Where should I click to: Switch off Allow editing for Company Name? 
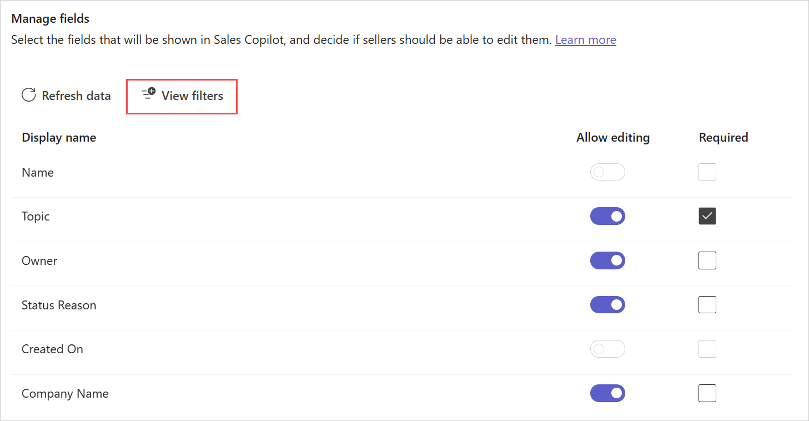(607, 393)
